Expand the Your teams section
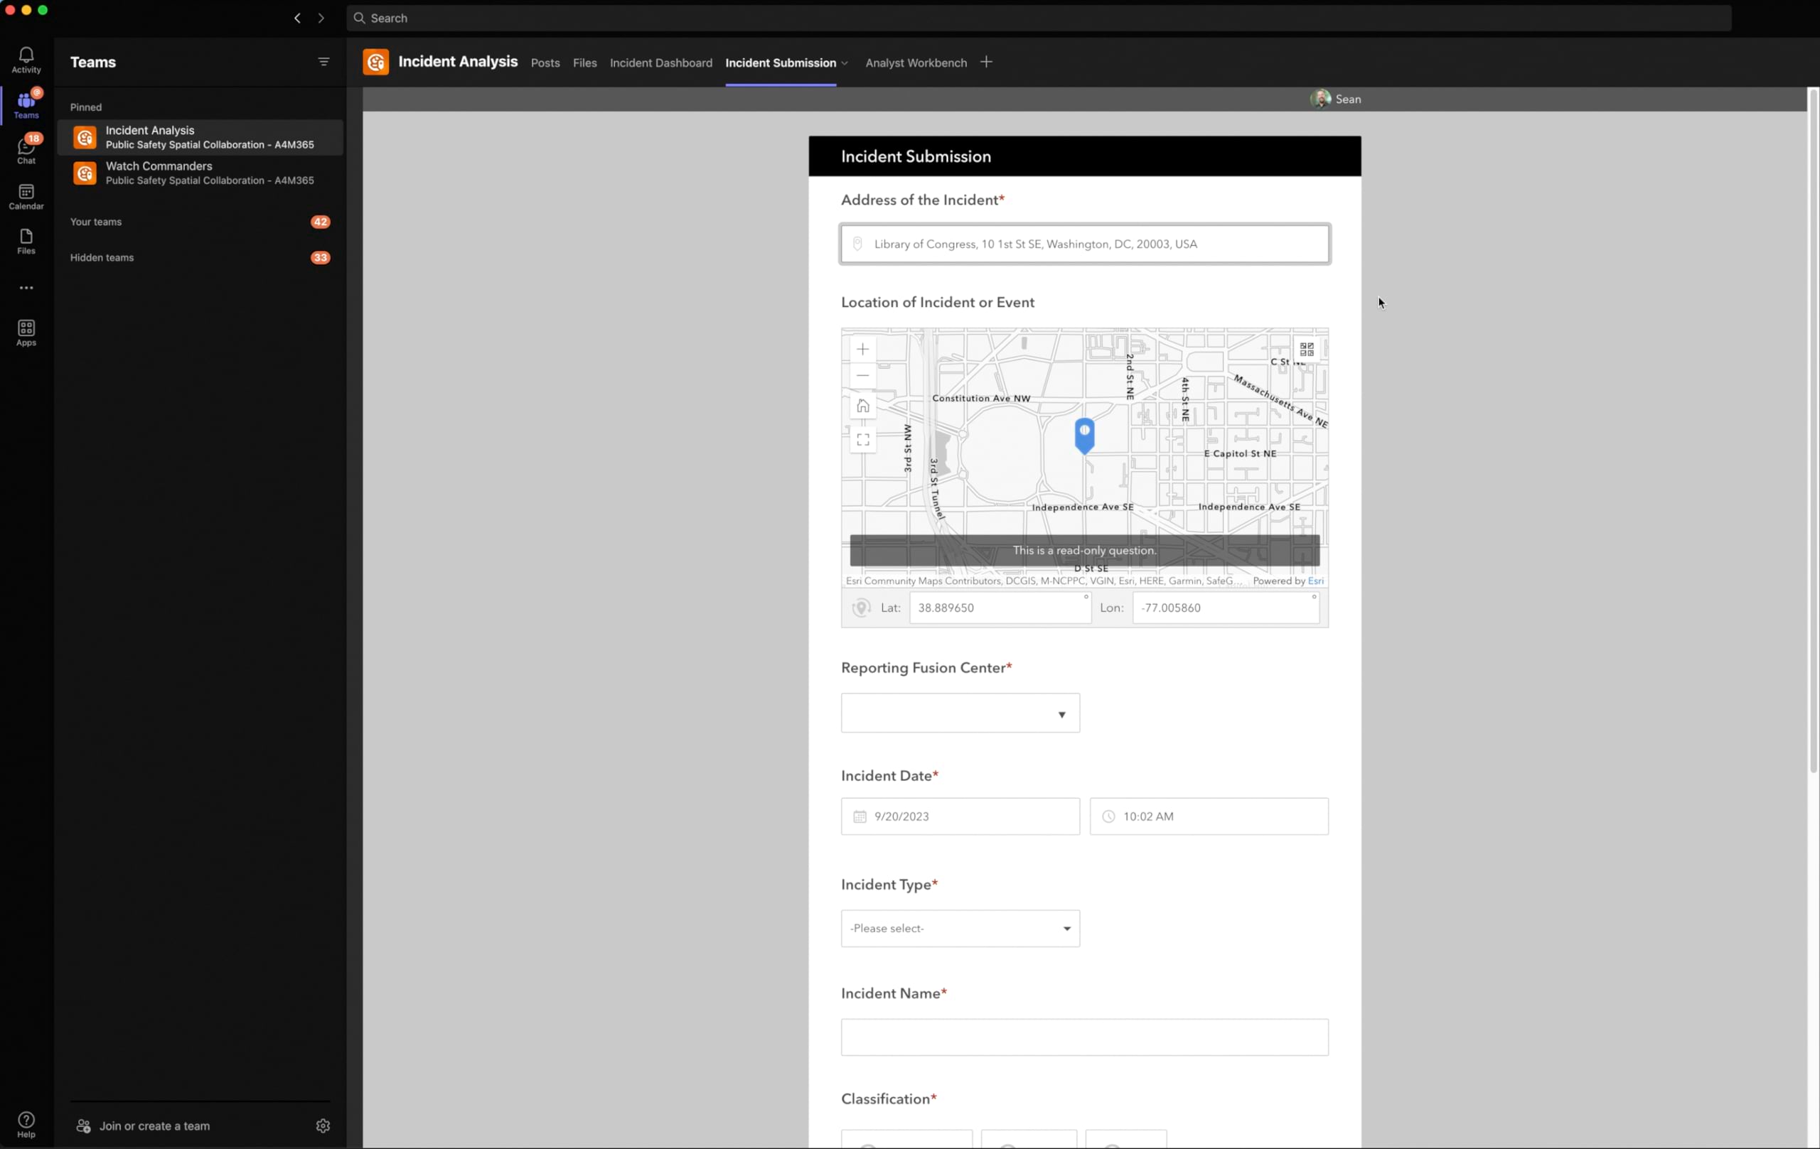The image size is (1820, 1149). pyautogui.click(x=96, y=222)
